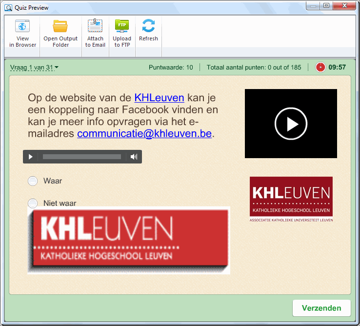The image size is (360, 326).
Task: Click the Totaal aantal punten text
Action: pos(254,68)
